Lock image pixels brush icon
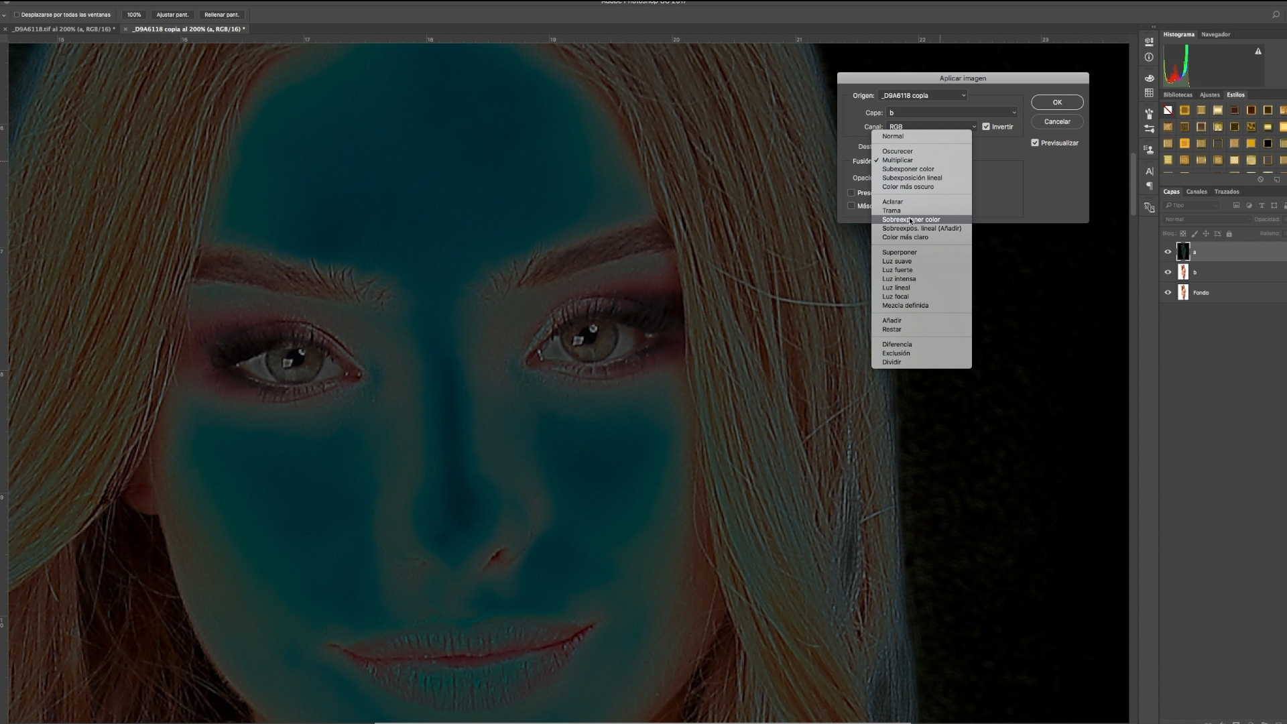 [x=1194, y=233]
